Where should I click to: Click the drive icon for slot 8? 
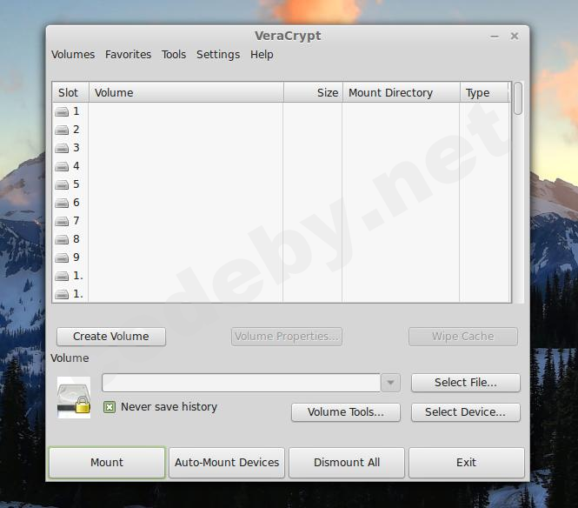coord(62,239)
